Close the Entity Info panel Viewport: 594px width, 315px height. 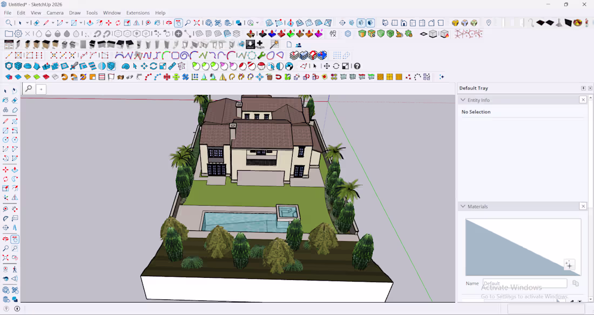tap(583, 100)
